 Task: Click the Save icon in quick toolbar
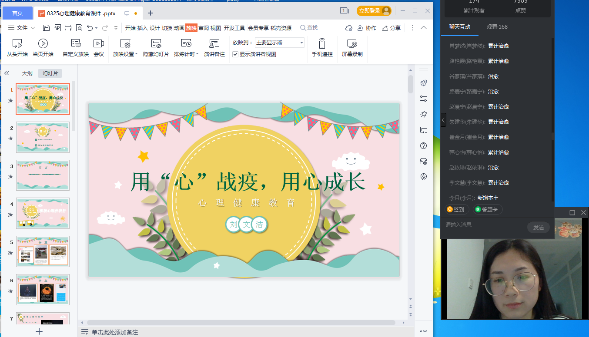pos(47,28)
